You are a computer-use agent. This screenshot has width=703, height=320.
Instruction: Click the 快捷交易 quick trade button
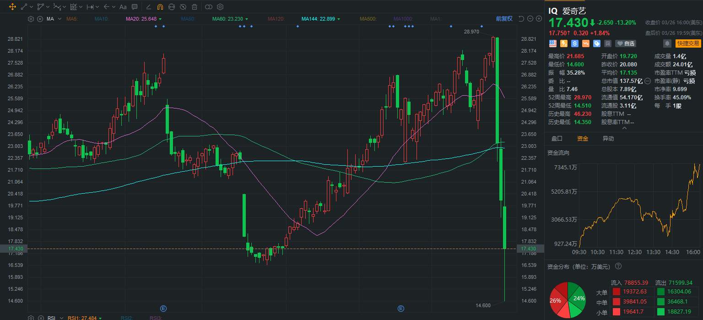click(x=688, y=43)
